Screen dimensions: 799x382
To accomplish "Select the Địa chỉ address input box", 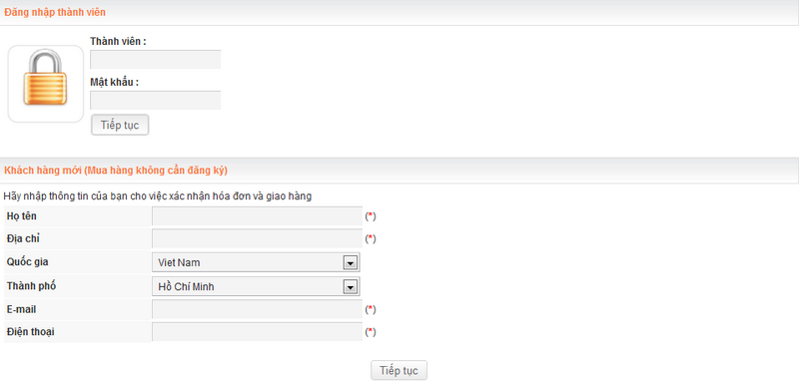I will [257, 238].
